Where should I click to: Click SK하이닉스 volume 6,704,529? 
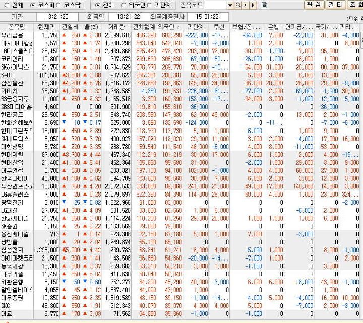point(118,67)
